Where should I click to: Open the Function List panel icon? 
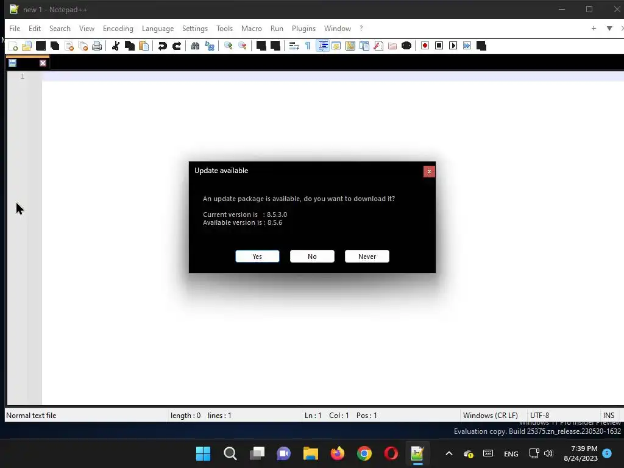[378, 46]
